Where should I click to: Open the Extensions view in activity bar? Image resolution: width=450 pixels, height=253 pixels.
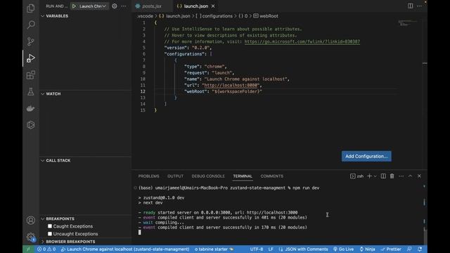click(30, 75)
